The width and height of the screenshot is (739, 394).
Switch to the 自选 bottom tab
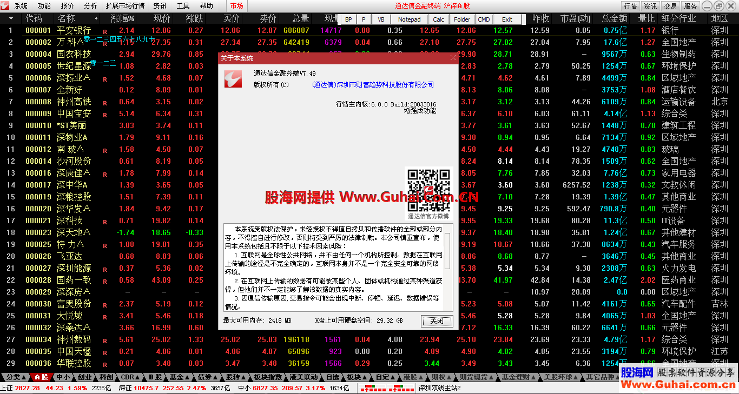pyautogui.click(x=333, y=377)
